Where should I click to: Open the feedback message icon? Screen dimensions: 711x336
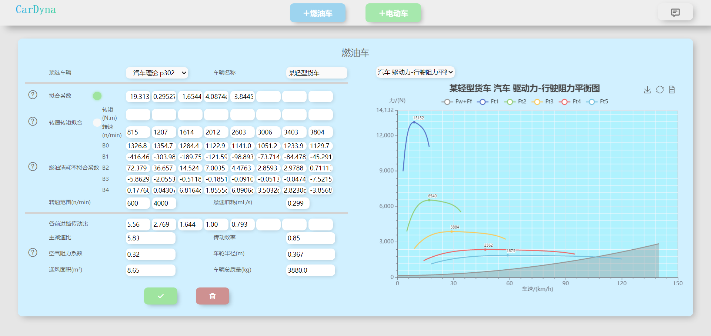(x=675, y=13)
